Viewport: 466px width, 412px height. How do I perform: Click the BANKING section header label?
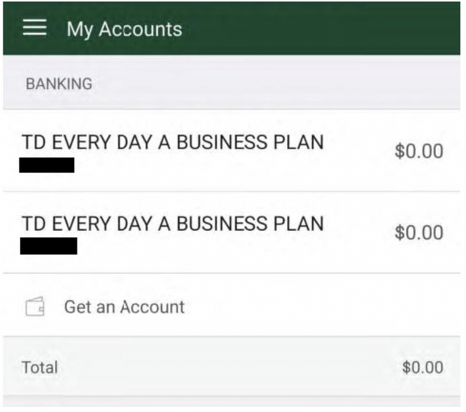(x=59, y=84)
